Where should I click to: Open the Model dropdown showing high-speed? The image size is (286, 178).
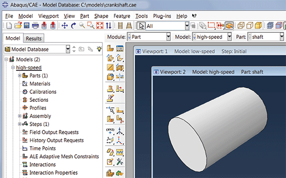(212, 37)
